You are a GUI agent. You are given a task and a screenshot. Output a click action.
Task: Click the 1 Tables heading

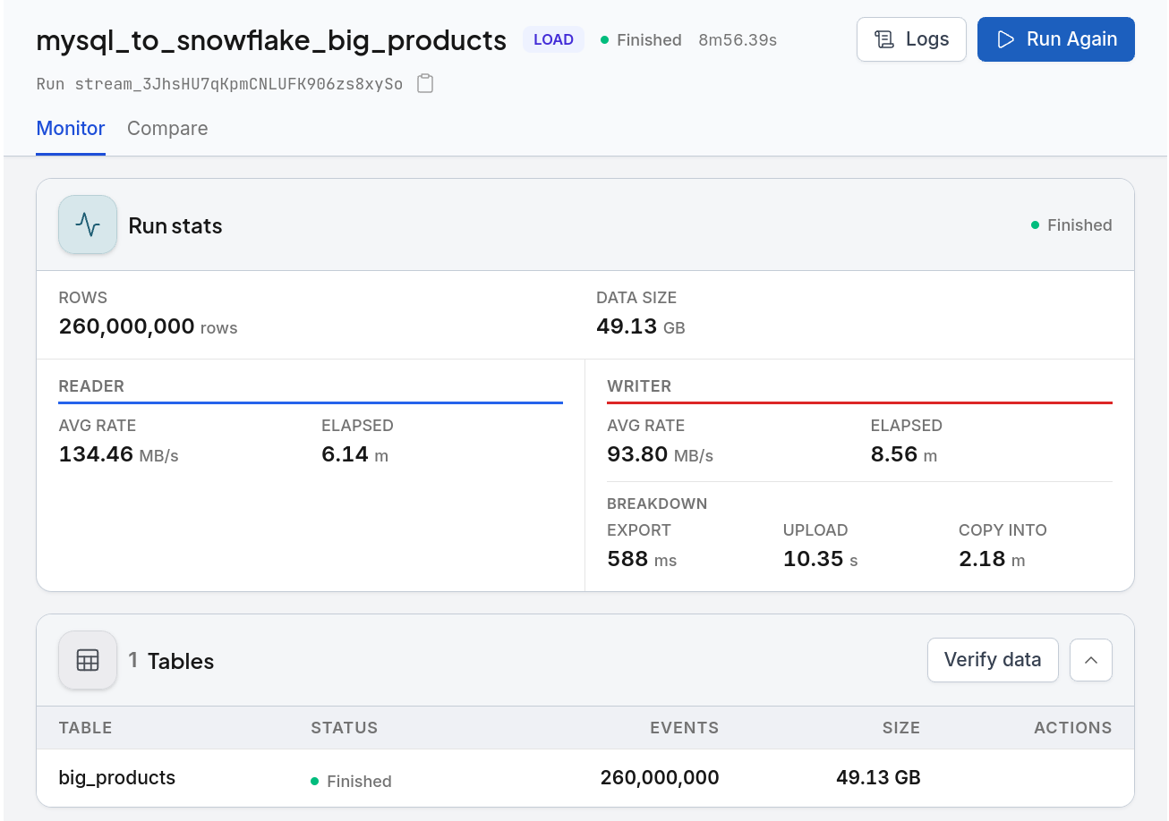click(171, 661)
